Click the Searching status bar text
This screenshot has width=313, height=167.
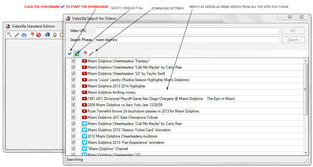tap(75, 159)
